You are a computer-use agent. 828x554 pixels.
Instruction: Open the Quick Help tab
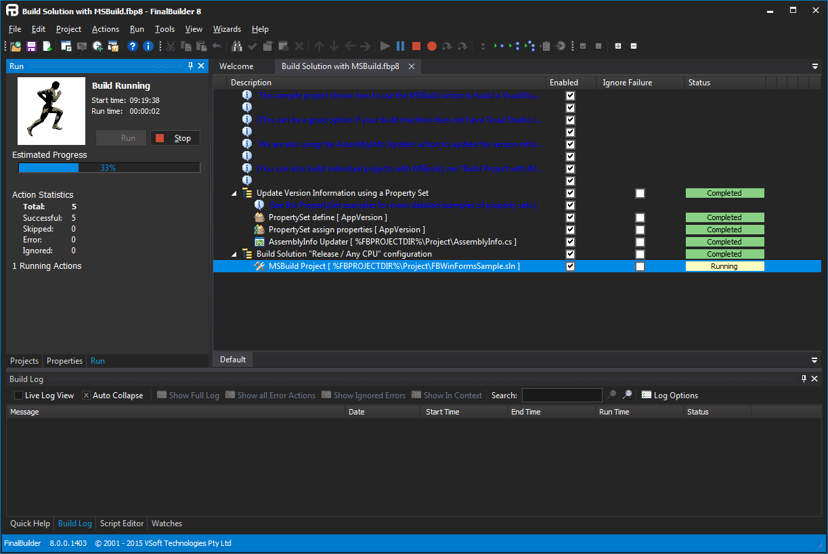pos(30,524)
